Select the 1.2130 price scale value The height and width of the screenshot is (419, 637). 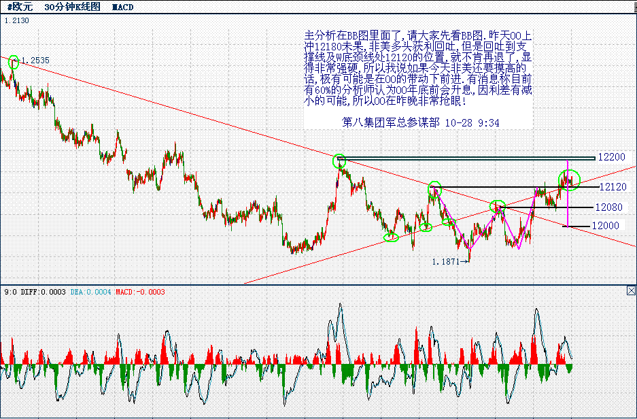(17, 20)
